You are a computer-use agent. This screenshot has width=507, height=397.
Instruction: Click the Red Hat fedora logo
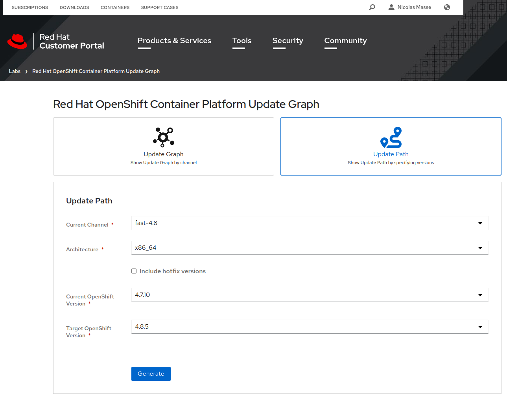[17, 41]
